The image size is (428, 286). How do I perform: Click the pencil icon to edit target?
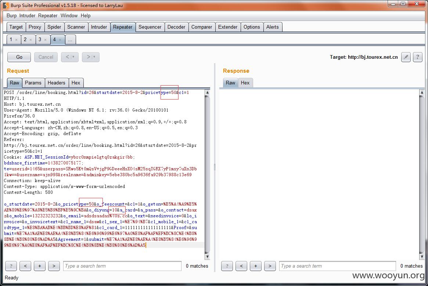tap(406, 57)
